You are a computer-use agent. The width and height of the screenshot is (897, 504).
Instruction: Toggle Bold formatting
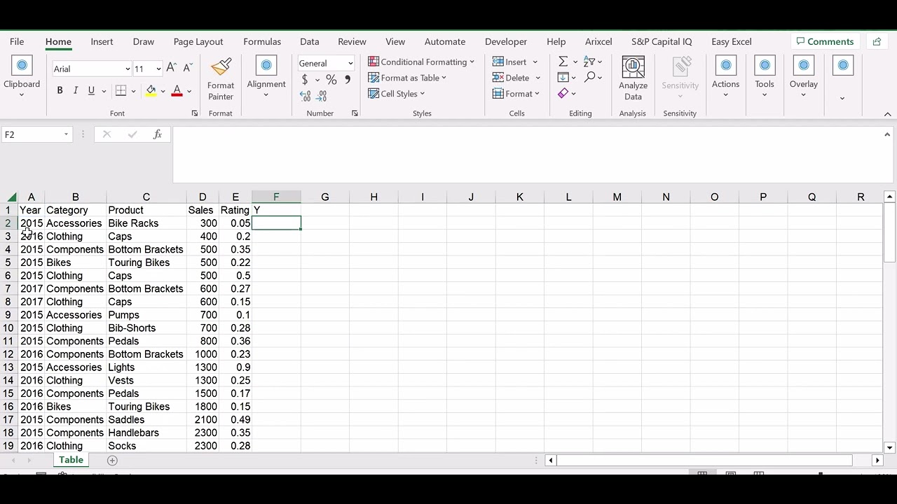[60, 90]
